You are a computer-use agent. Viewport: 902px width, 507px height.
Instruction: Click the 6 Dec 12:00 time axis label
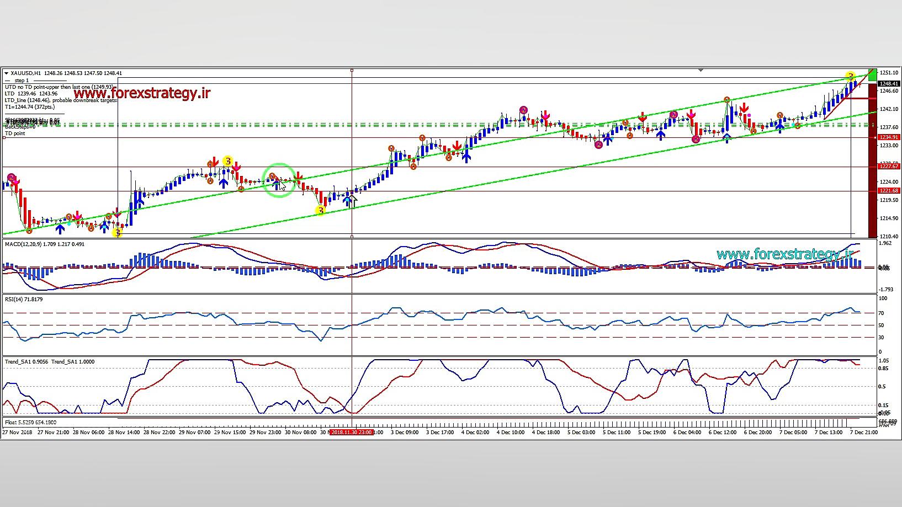tap(723, 433)
